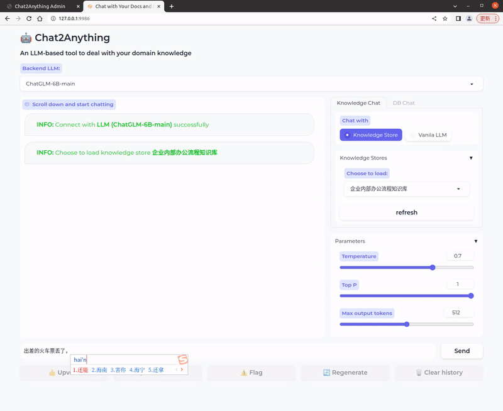Close the Chat2Anything Admin tab

click(x=78, y=6)
